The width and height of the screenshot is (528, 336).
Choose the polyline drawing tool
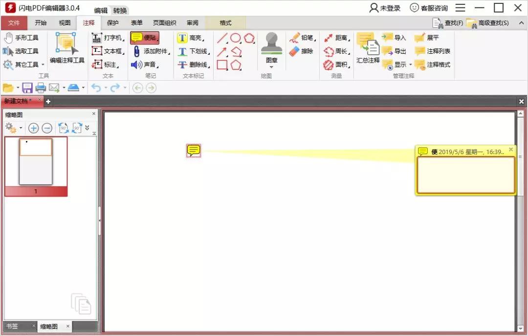[237, 51]
